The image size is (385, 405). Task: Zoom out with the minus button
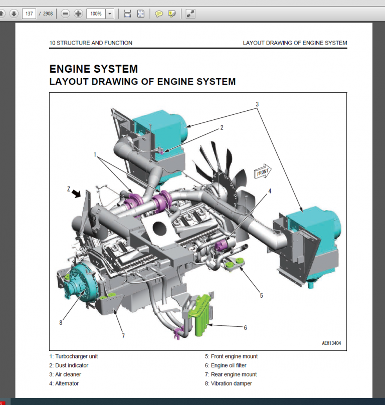click(65, 14)
